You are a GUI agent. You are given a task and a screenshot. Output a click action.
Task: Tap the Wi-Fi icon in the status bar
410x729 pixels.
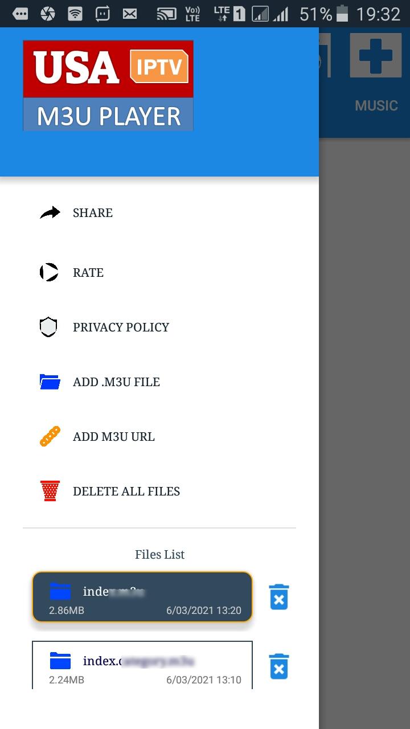75,14
